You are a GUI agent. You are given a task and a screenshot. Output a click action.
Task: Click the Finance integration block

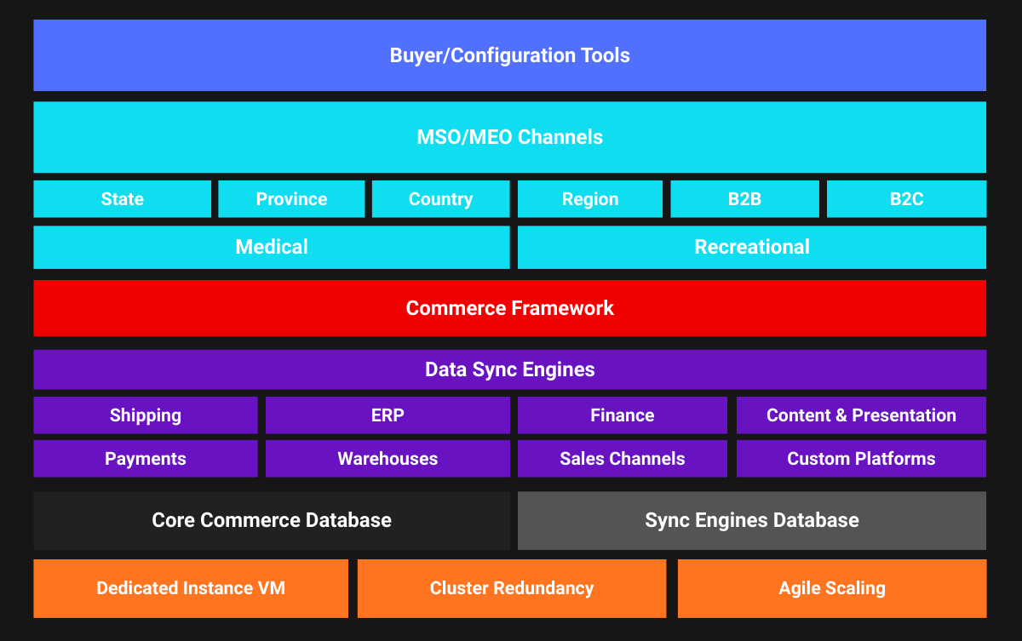pyautogui.click(x=623, y=415)
